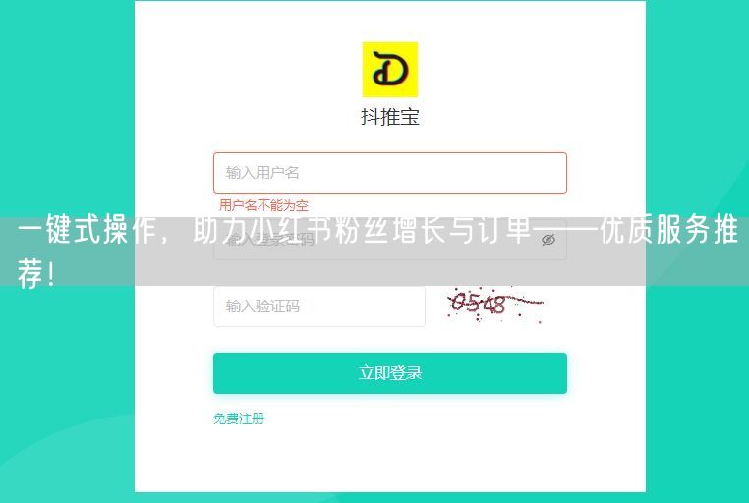
Task: Select the password input field
Action: pyautogui.click(x=390, y=240)
